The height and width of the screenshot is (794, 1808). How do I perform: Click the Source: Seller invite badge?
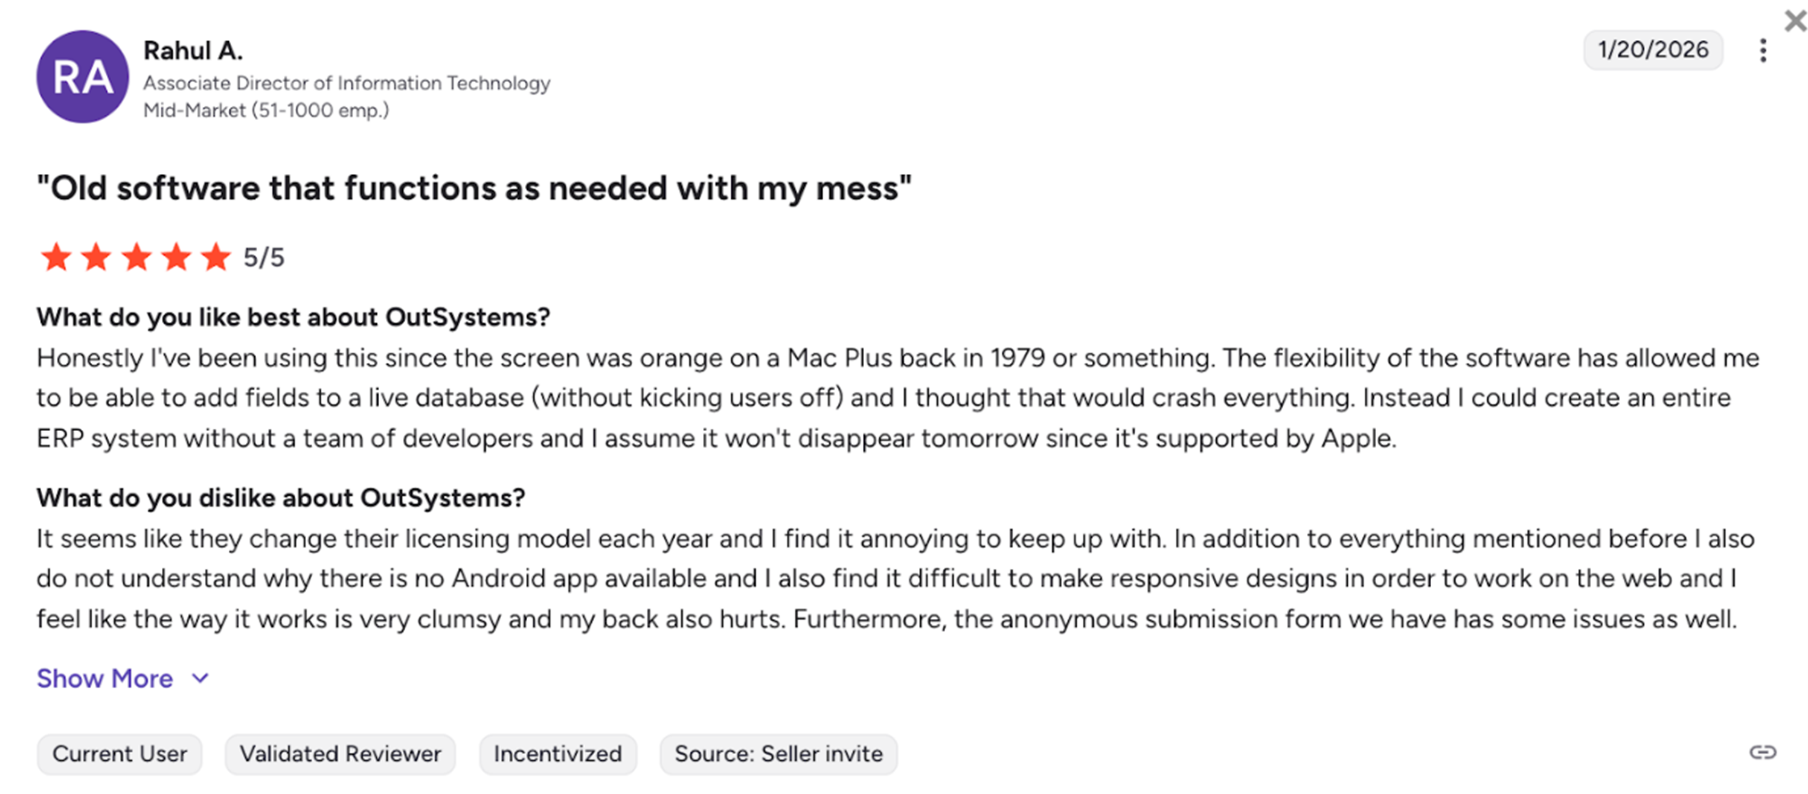pos(778,754)
